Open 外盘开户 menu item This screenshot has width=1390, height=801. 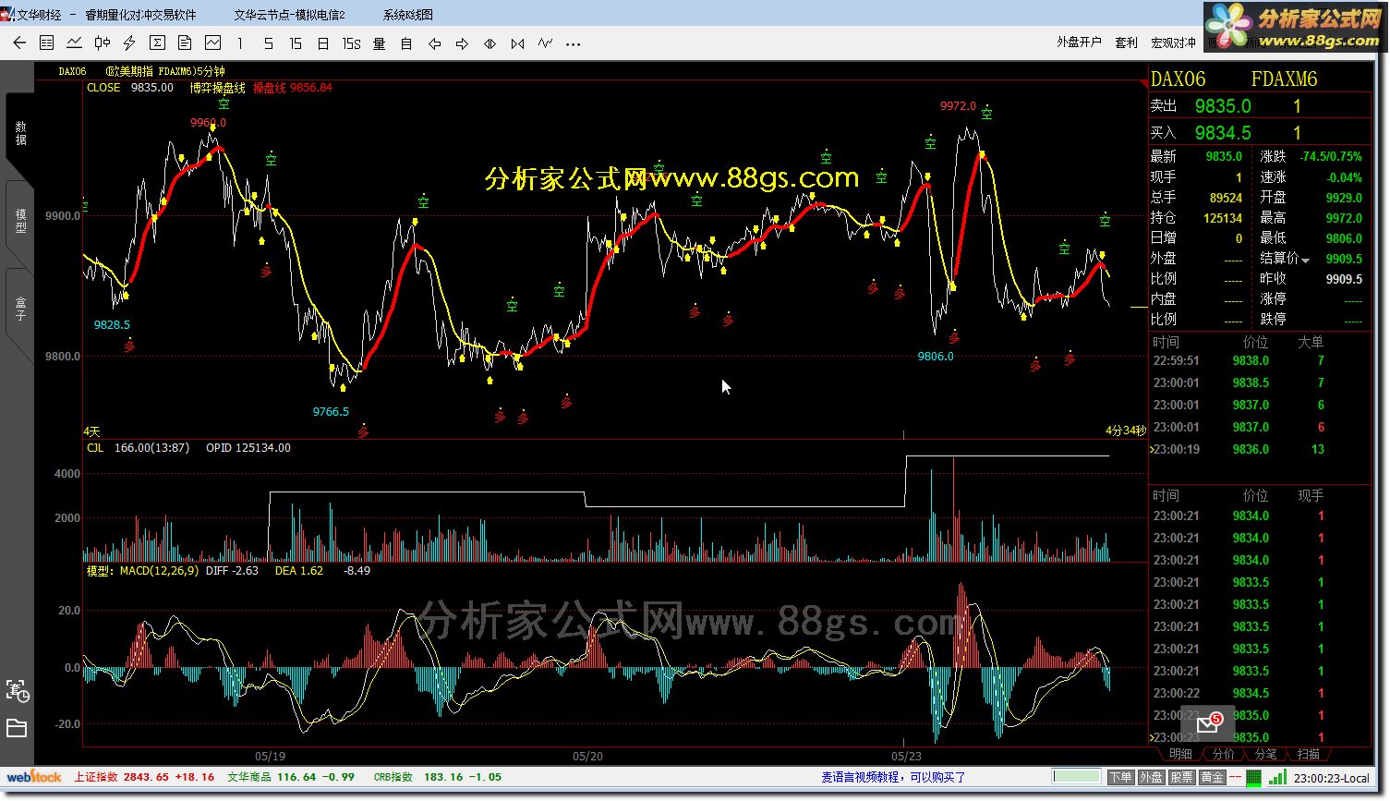tap(1079, 42)
